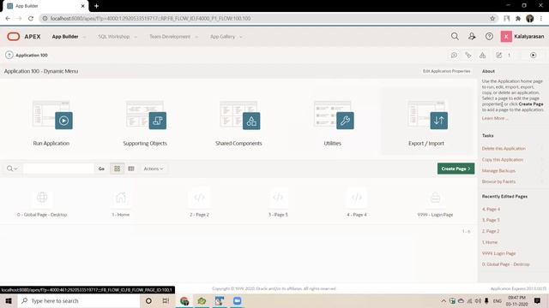549x308 pixels.
Task: Open the browser extensions puzzle icon
Action: click(518, 19)
